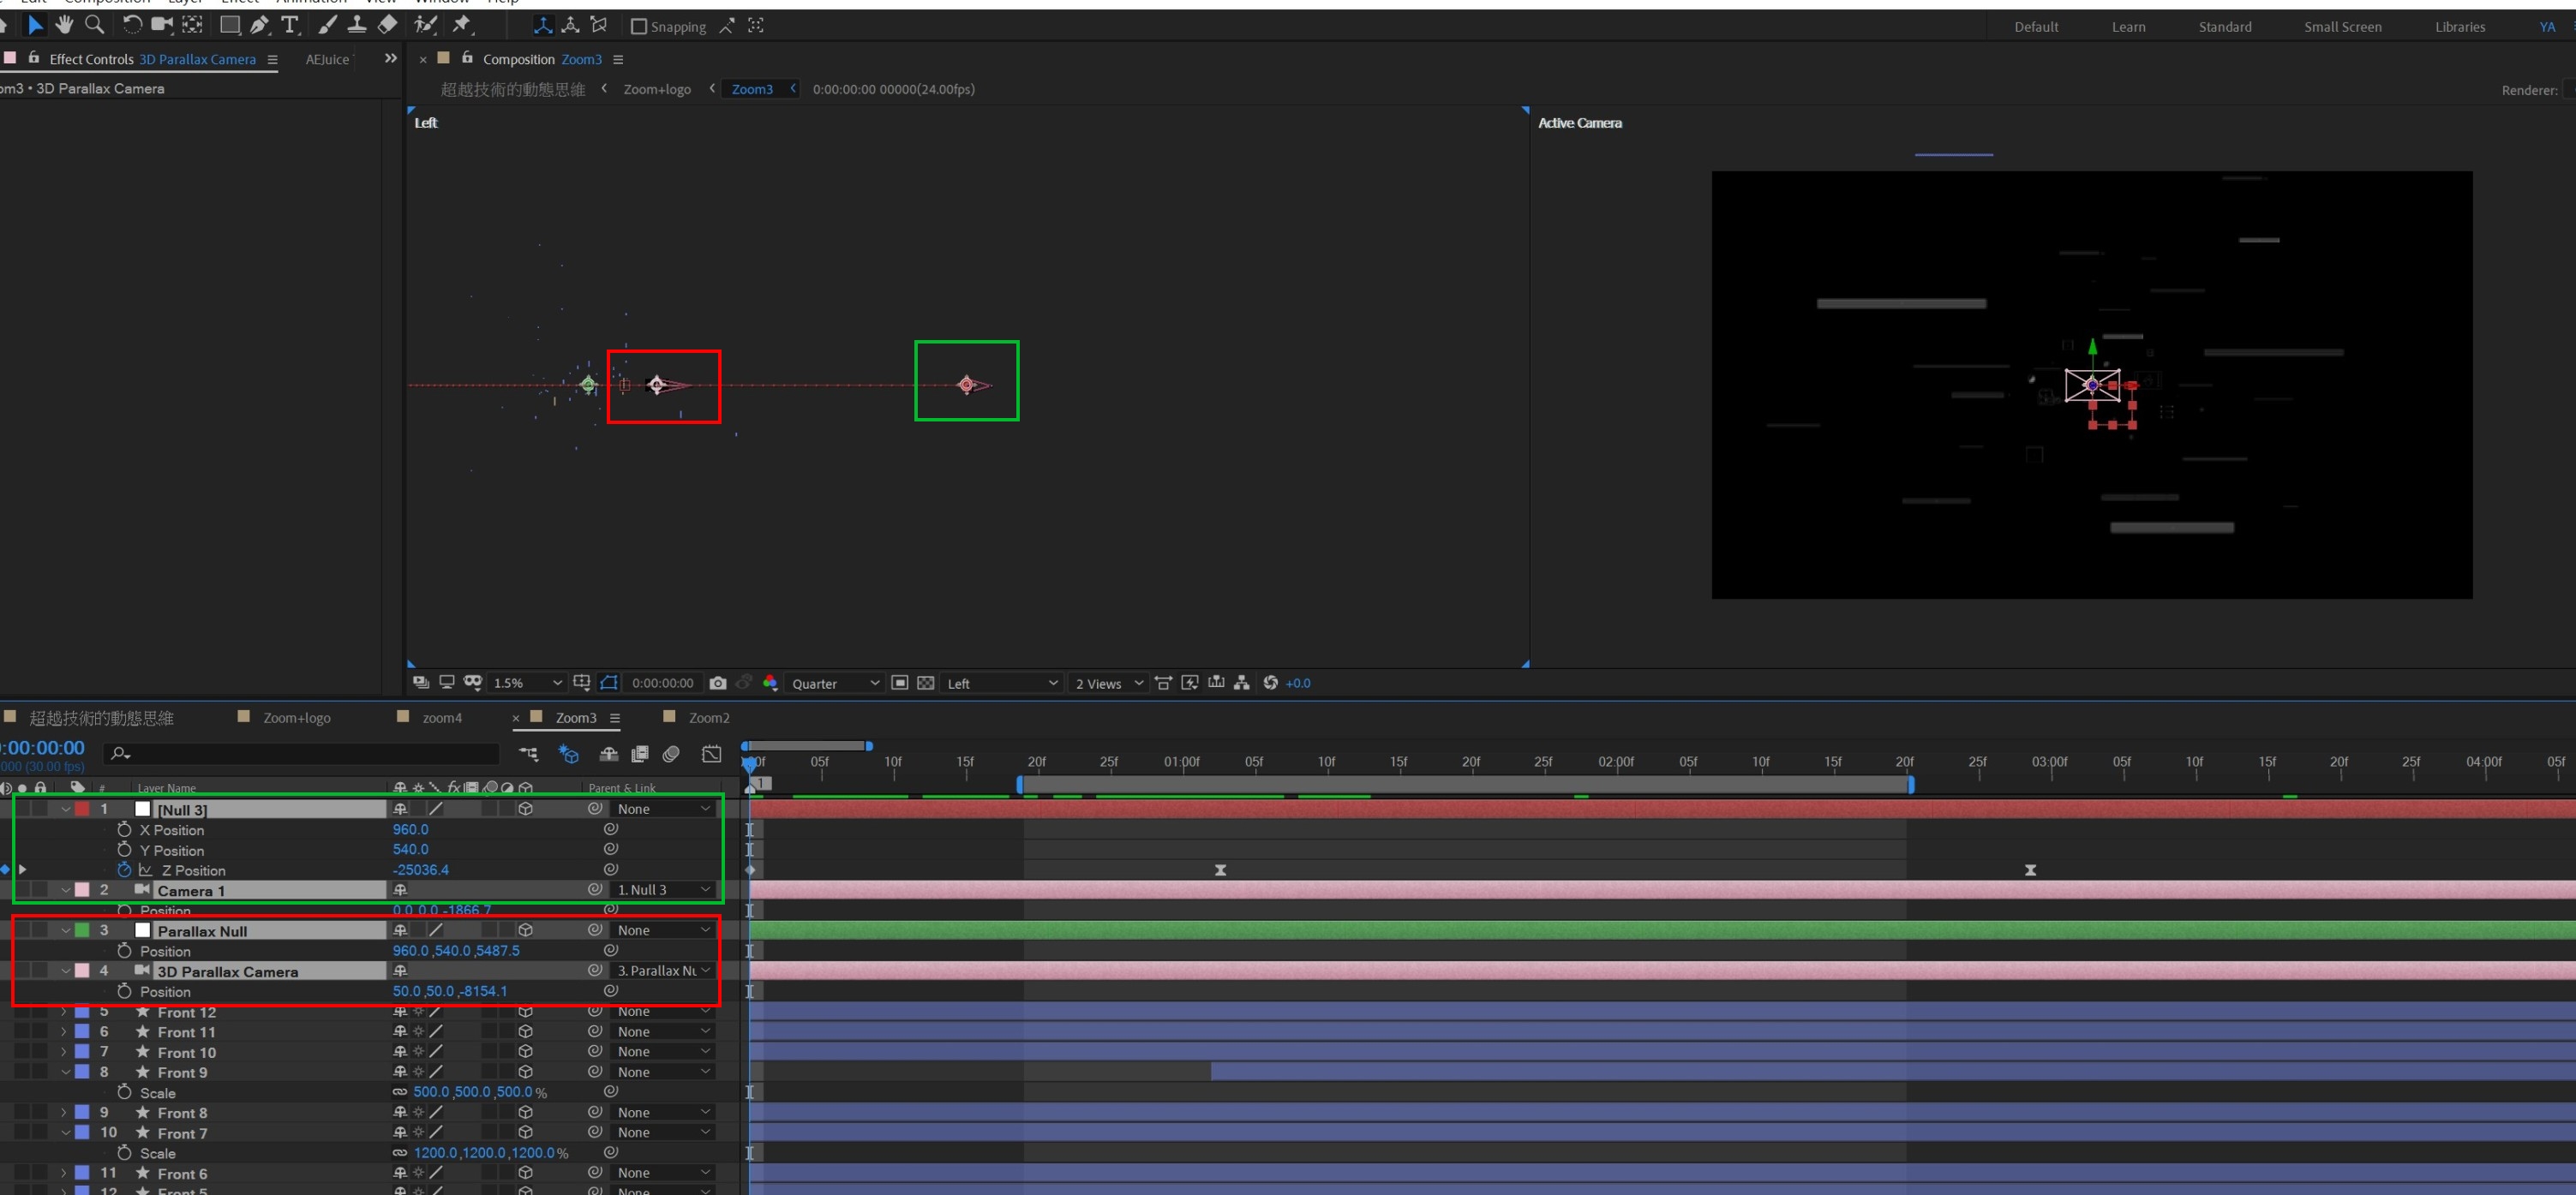Toggle 3D layer switch for Front 12

[525, 1012]
